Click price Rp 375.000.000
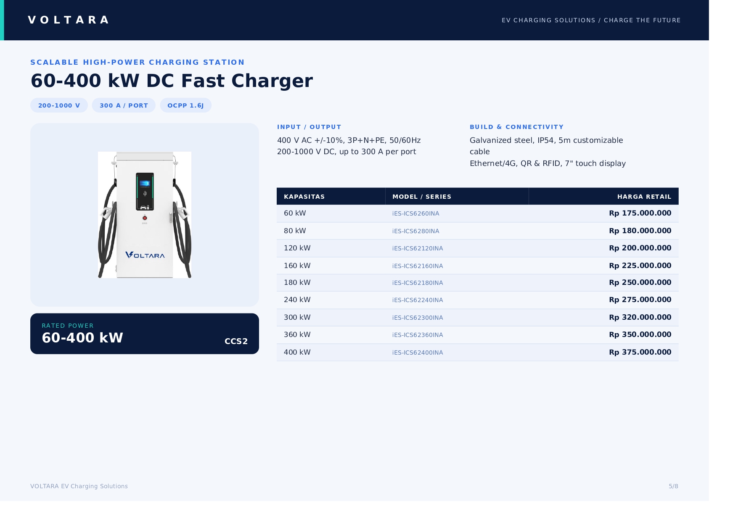 [640, 352]
